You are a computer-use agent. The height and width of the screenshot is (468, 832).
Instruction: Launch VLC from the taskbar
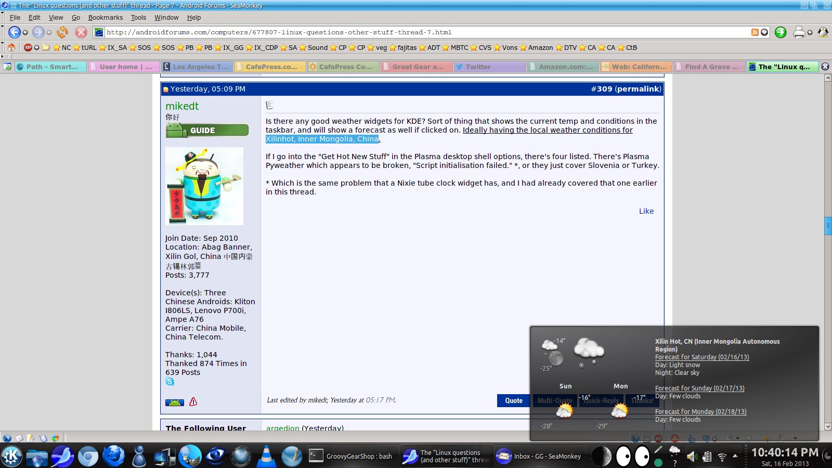click(267, 456)
